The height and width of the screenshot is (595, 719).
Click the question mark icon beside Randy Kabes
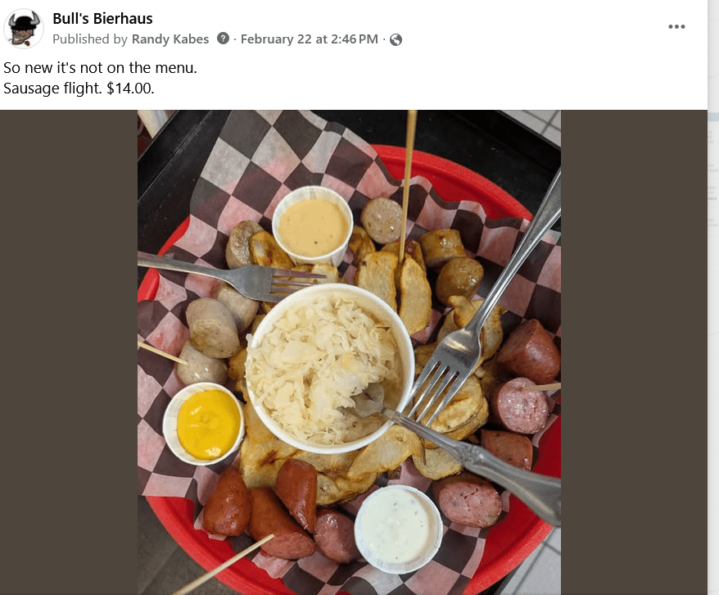tap(223, 39)
